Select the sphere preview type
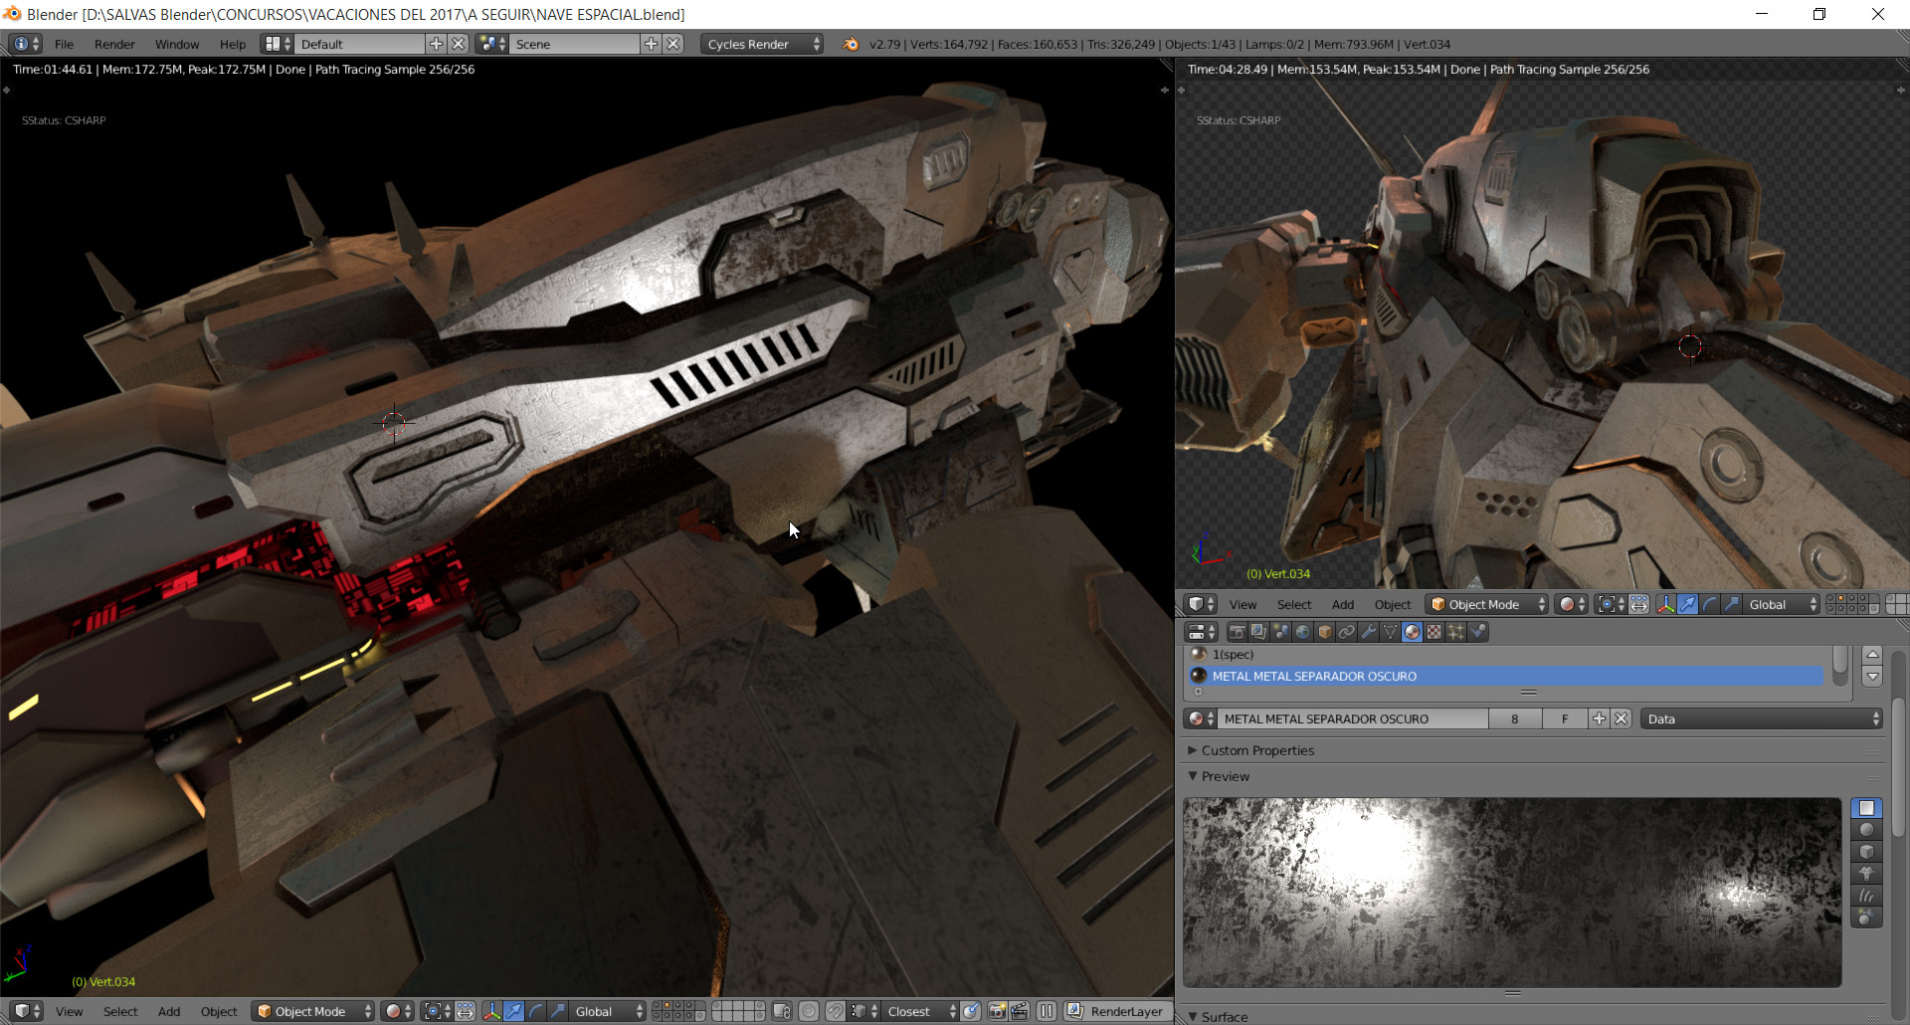 click(1866, 830)
